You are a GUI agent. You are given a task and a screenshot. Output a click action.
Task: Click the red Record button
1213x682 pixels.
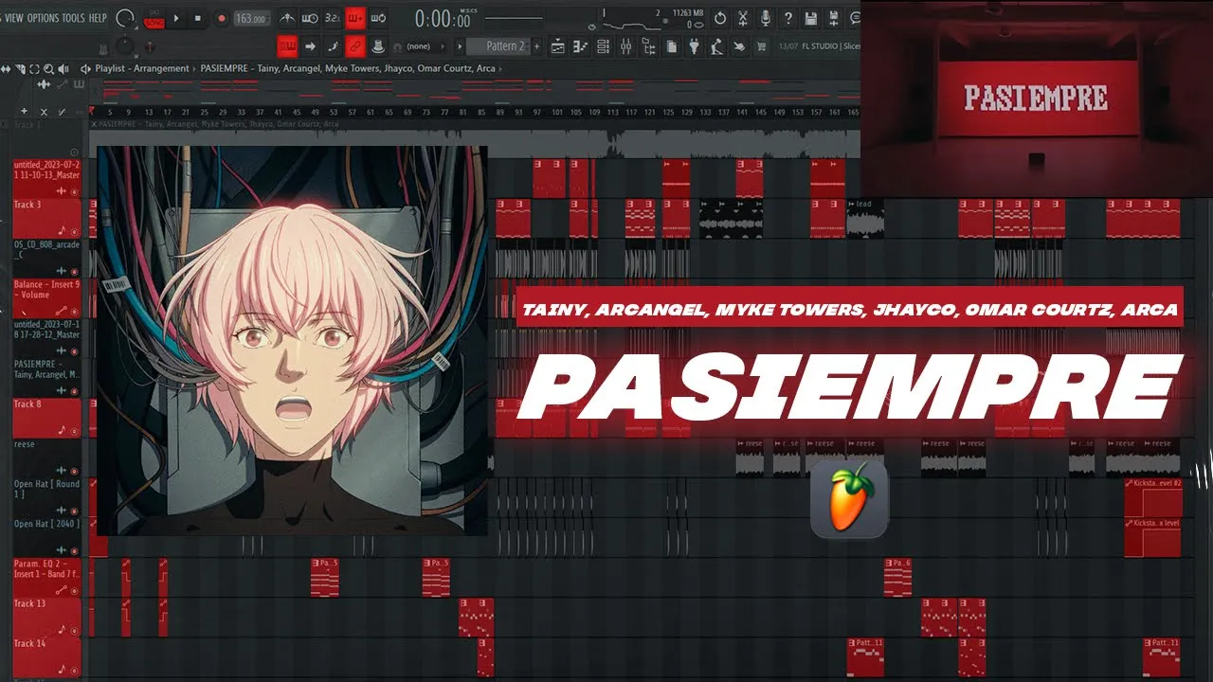pyautogui.click(x=221, y=18)
